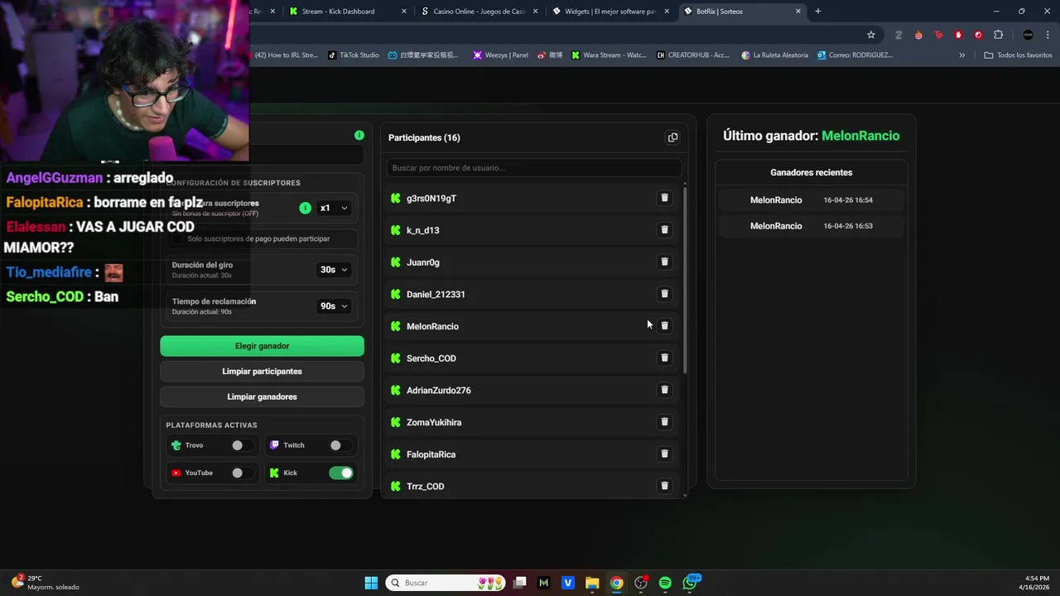Open Wara Stream bookmark
The image size is (1060, 596).
pyautogui.click(x=609, y=55)
